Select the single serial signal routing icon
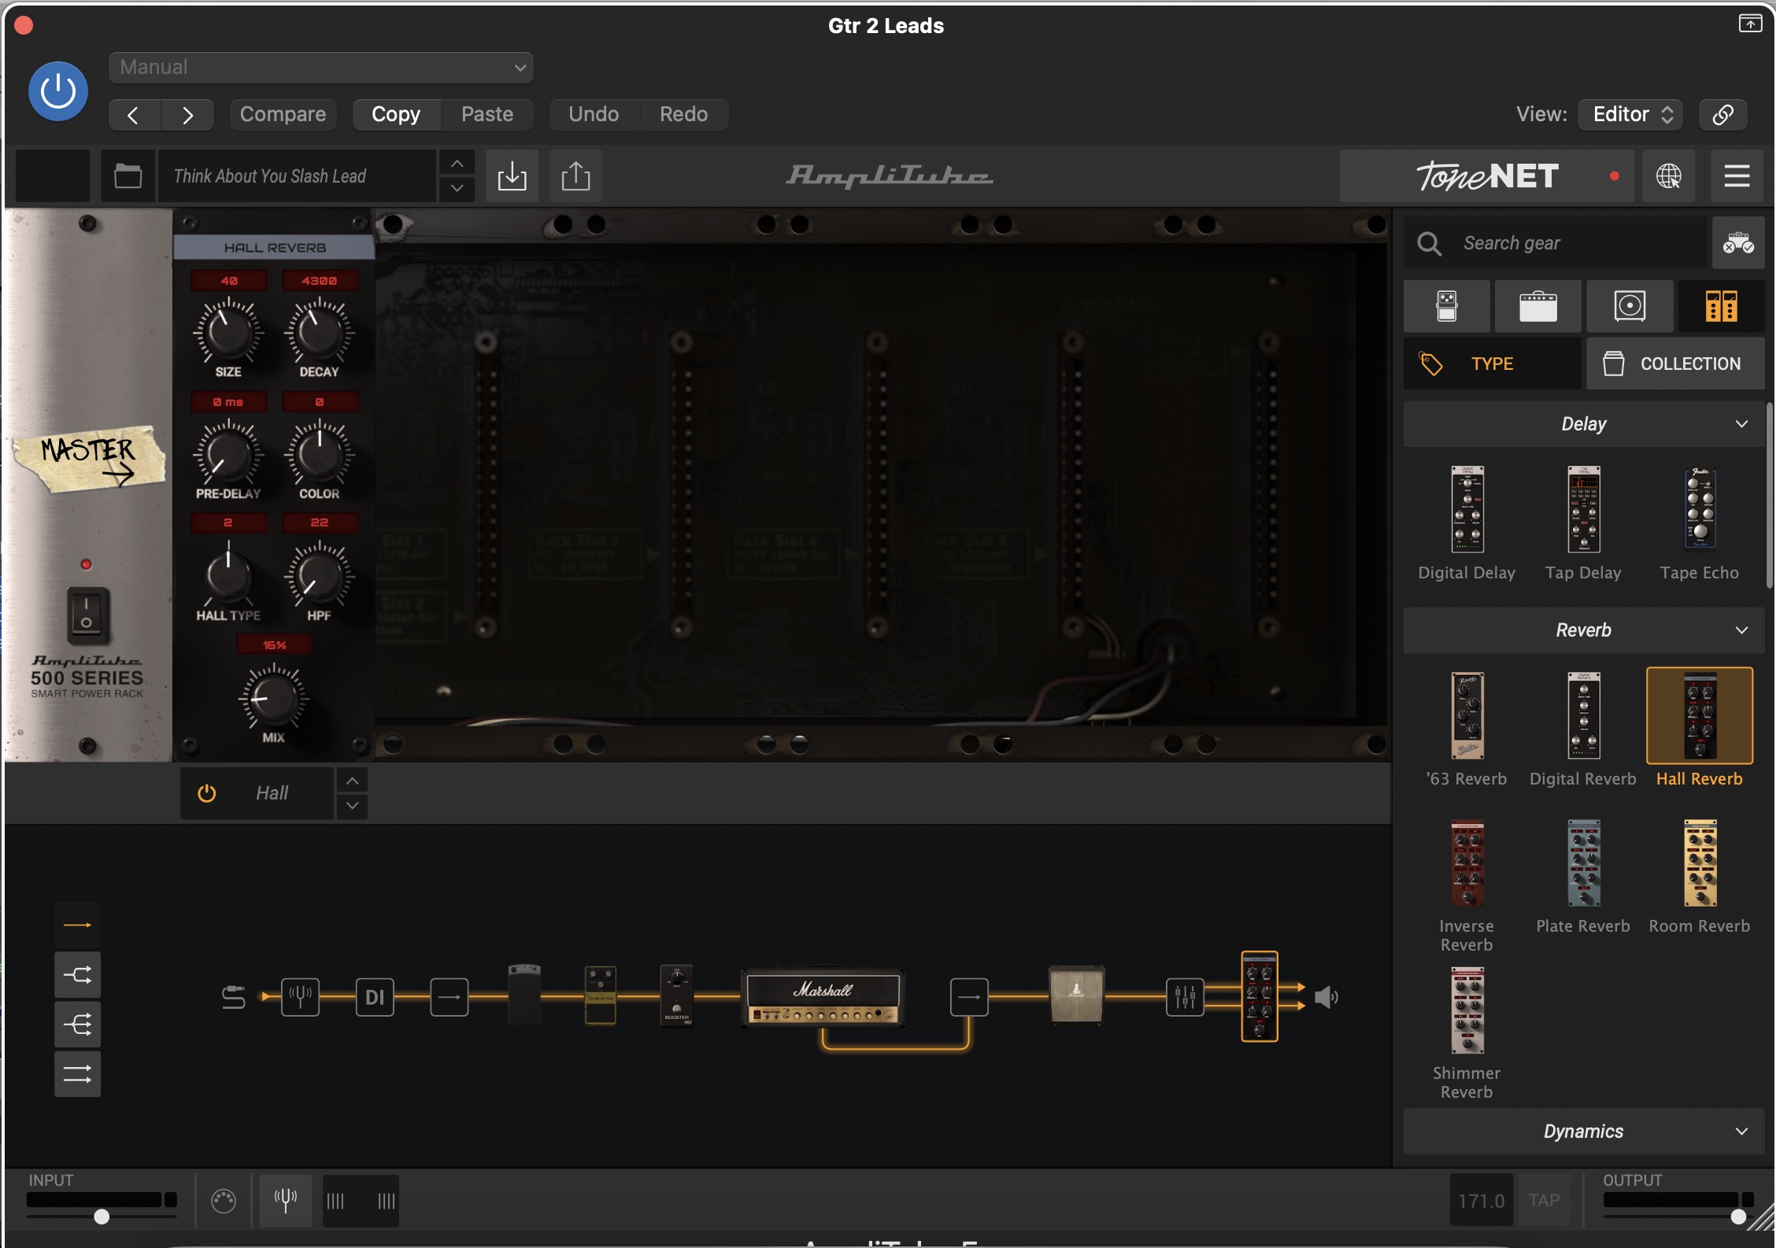 coord(77,925)
